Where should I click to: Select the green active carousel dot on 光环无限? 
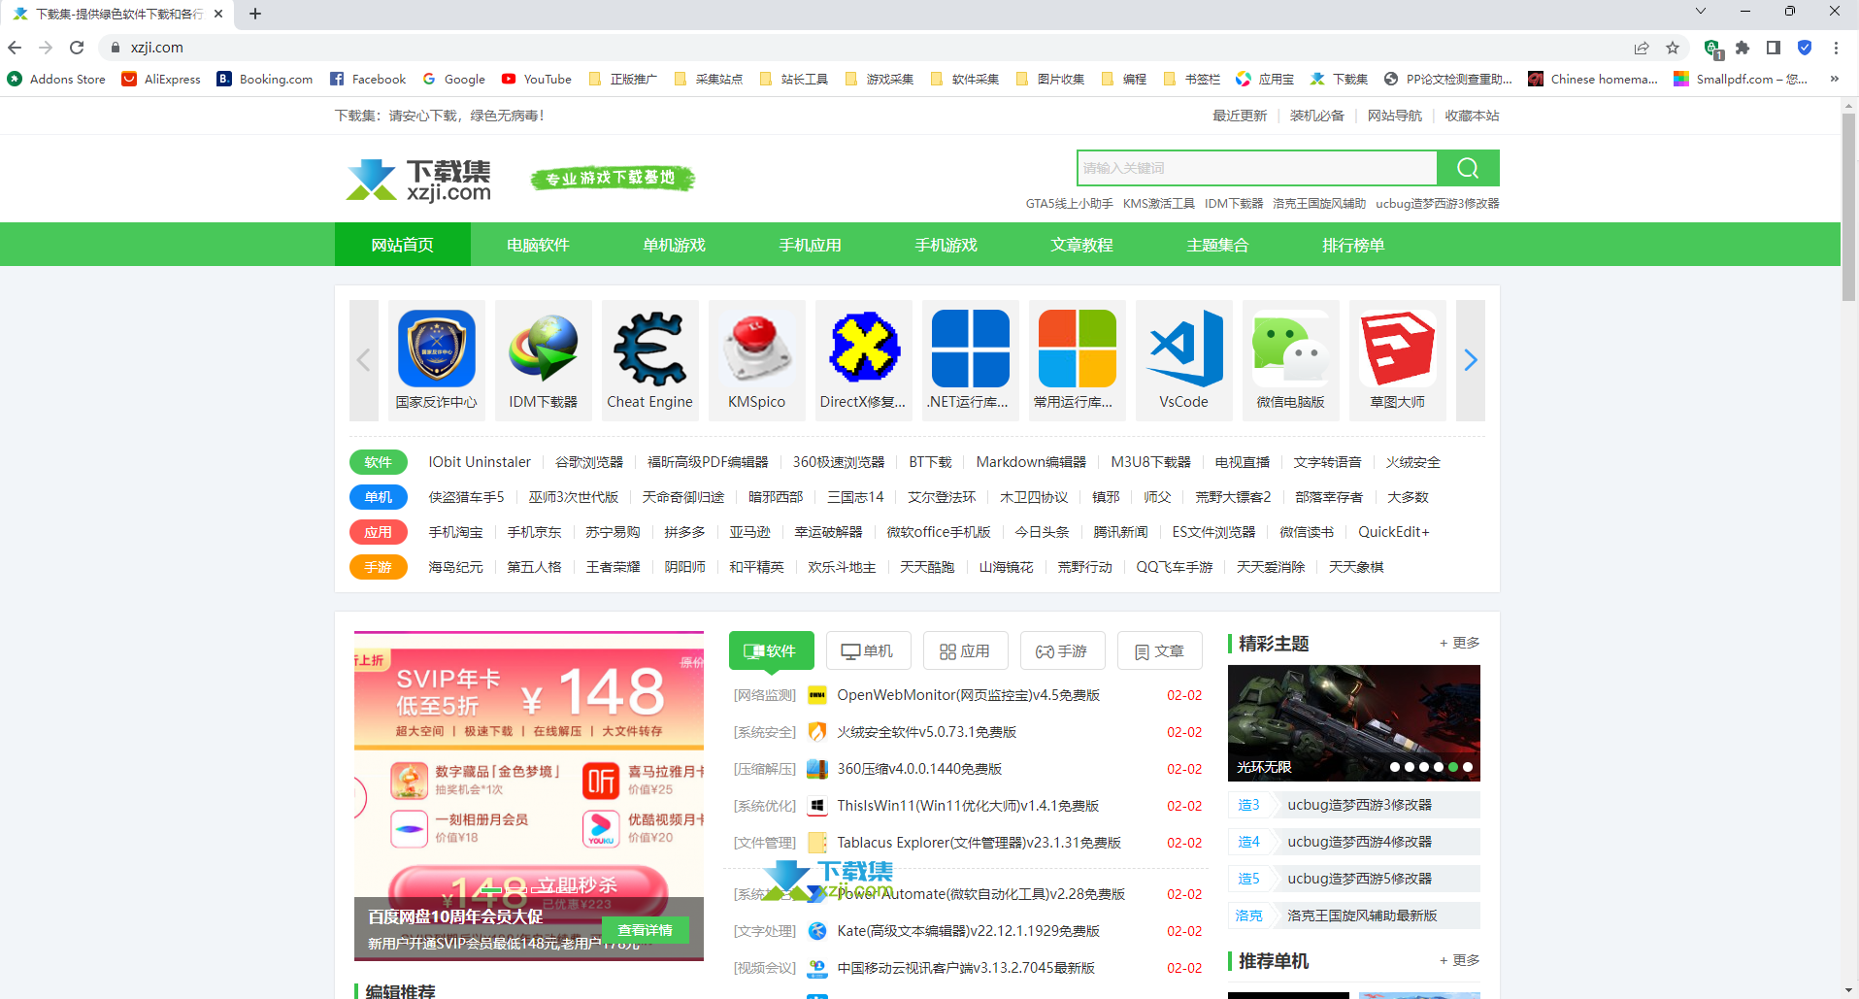(x=1453, y=767)
